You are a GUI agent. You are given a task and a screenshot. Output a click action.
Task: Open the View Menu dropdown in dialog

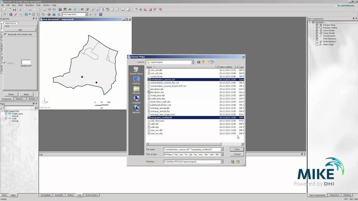(x=212, y=62)
